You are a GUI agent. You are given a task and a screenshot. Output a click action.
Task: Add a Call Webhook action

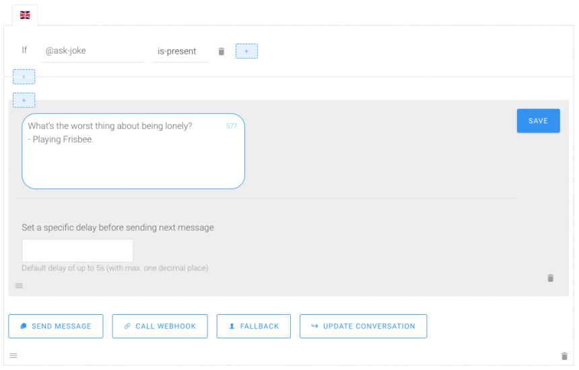pyautogui.click(x=160, y=326)
